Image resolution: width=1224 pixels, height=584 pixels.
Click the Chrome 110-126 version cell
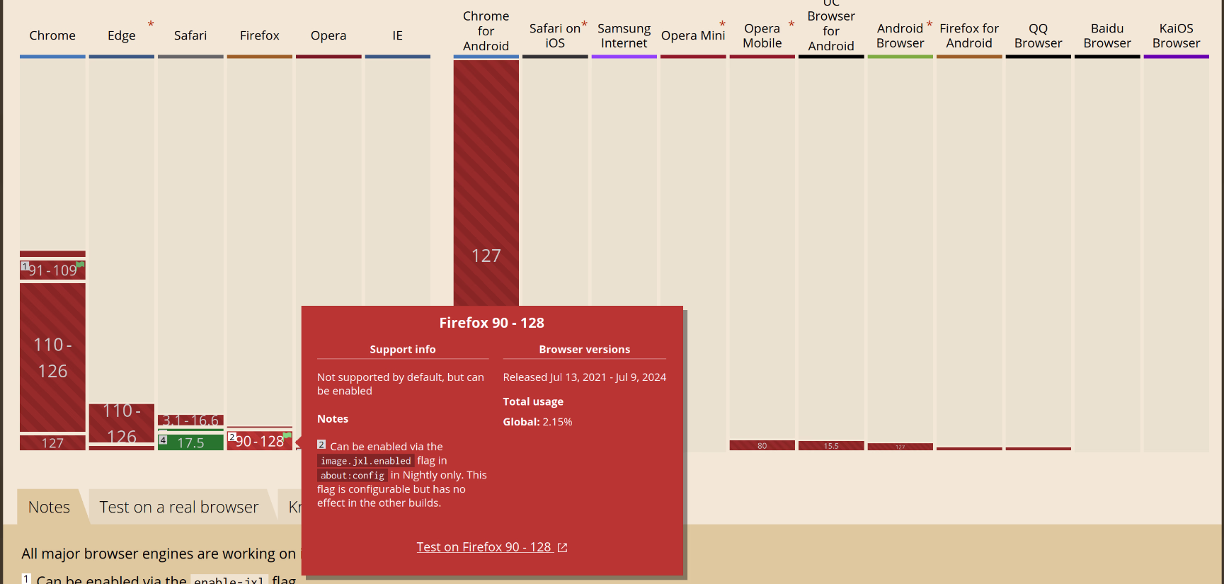click(52, 357)
